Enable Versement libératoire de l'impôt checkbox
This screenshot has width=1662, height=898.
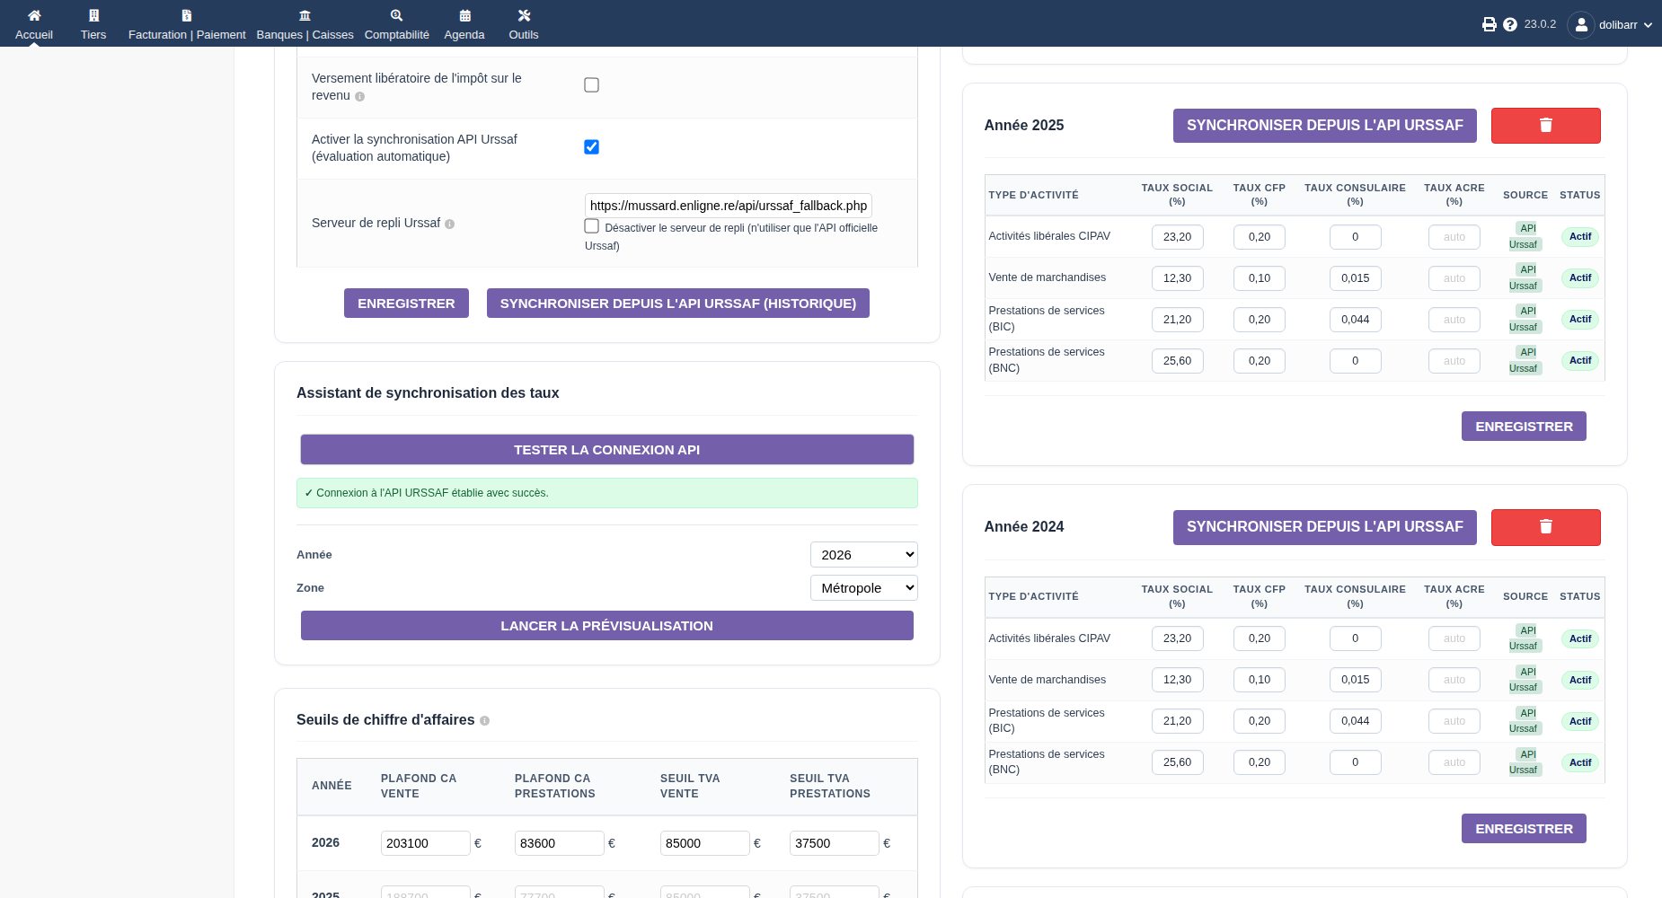[x=591, y=85]
